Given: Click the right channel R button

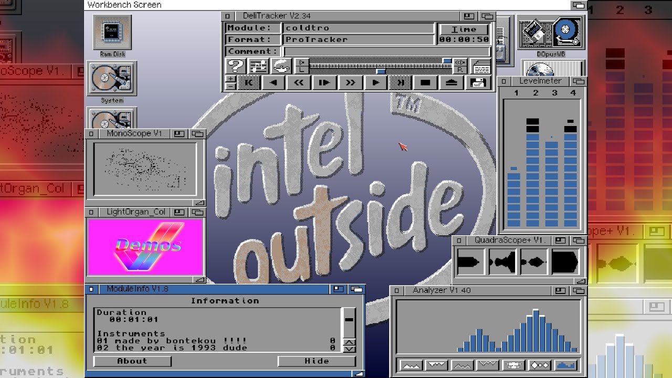Looking at the screenshot, I should coord(460,70).
